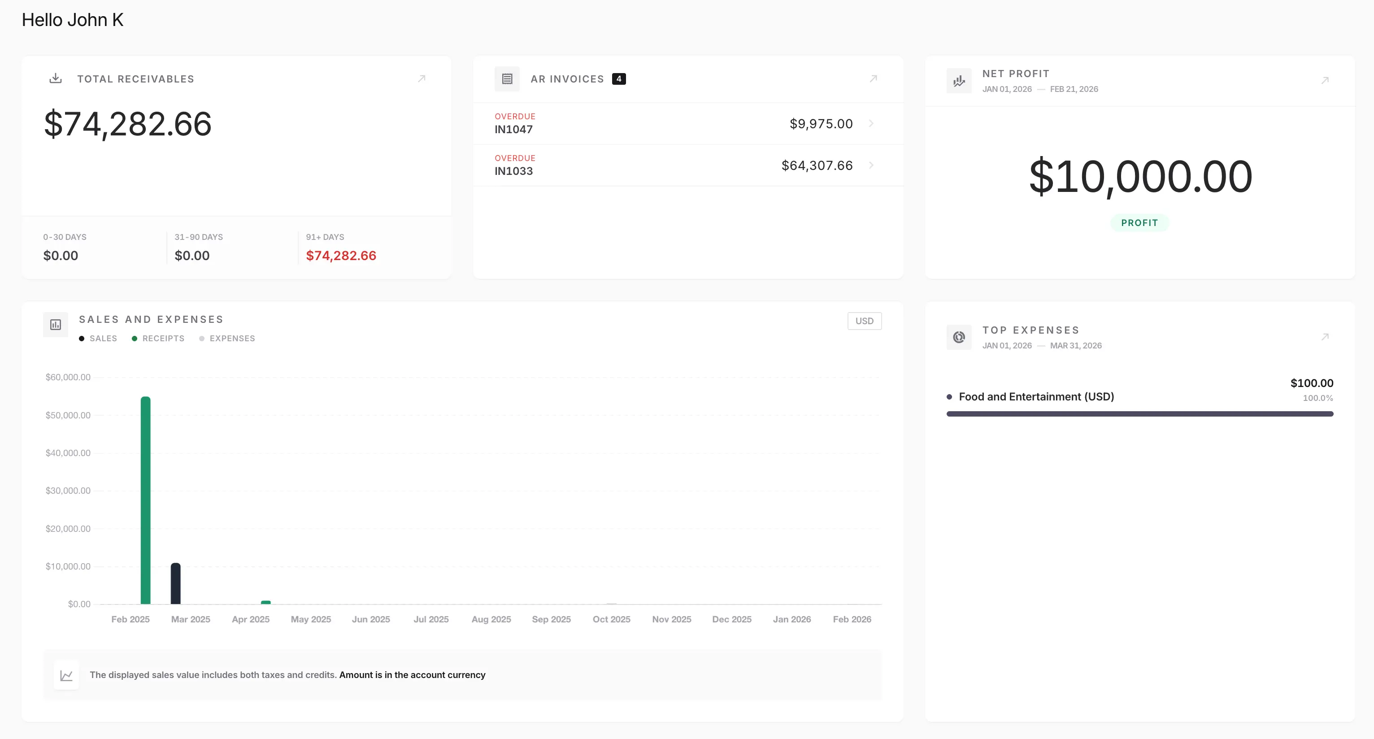The width and height of the screenshot is (1374, 739).
Task: Click the download icon on Total Receivables card
Action: [56, 78]
